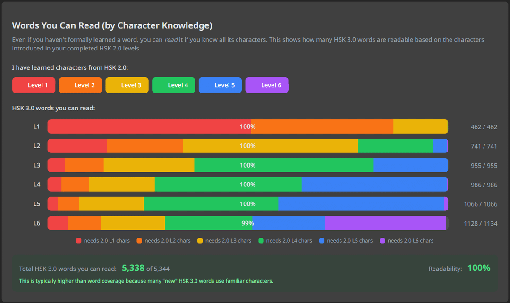Toggle the orange Level 2 button

tap(80, 85)
